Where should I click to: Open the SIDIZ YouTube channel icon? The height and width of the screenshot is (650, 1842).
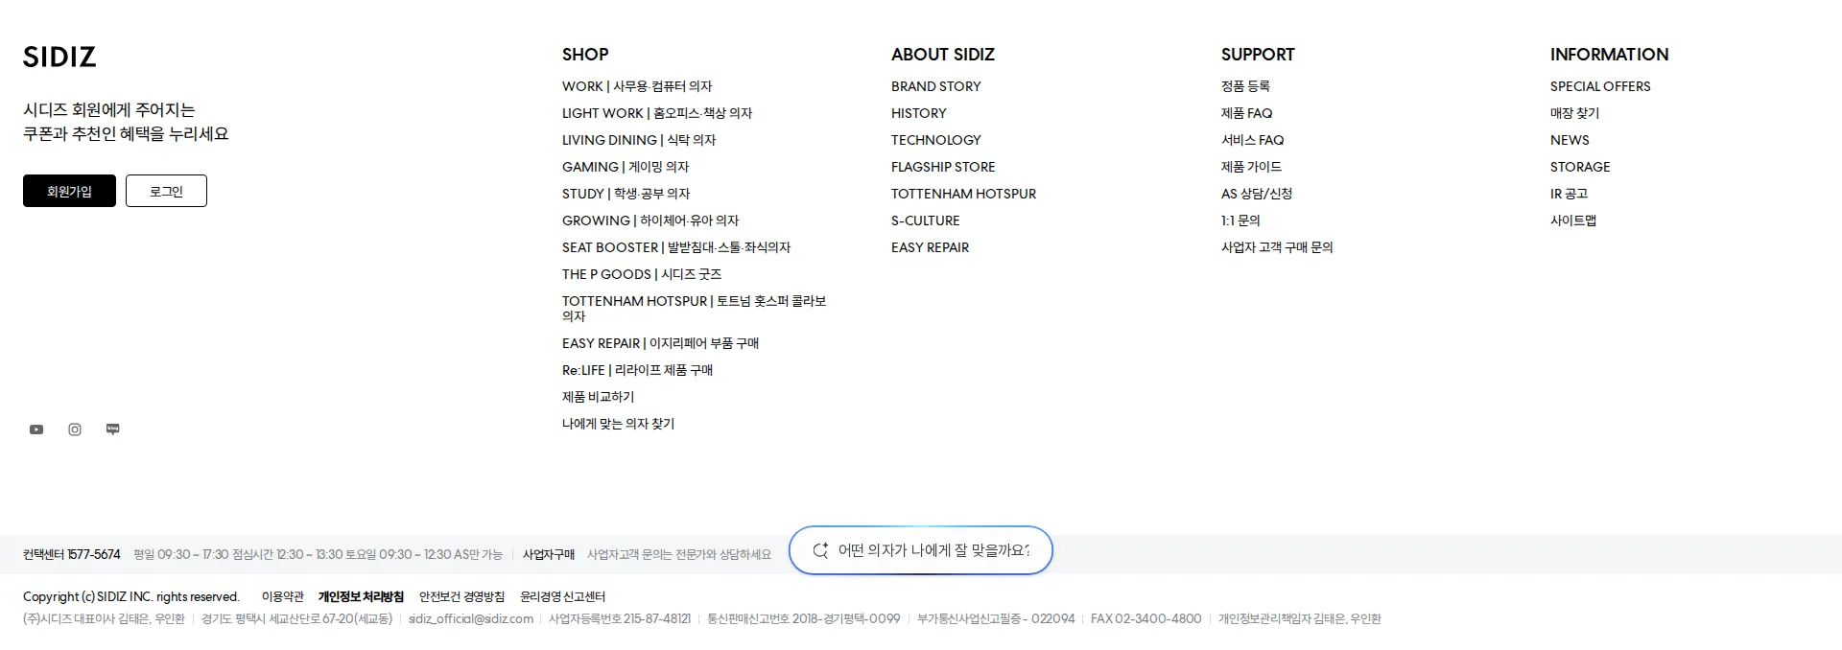[x=36, y=429]
